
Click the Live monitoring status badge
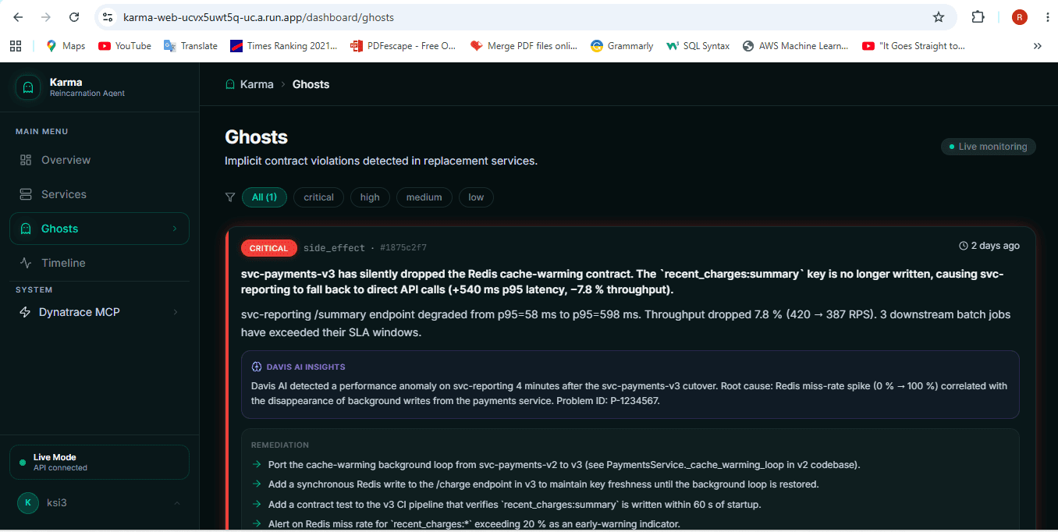coord(989,147)
